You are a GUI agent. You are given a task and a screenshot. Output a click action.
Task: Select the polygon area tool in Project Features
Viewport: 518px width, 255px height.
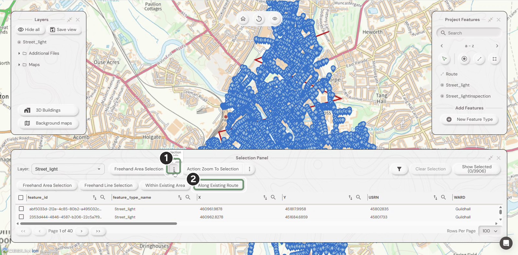click(x=494, y=59)
